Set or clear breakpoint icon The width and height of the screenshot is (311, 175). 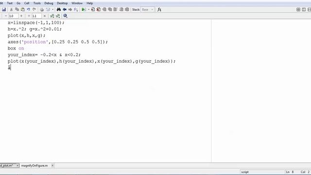point(93,10)
